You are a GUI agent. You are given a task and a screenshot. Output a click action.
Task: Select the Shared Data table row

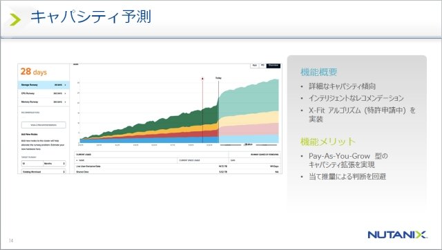pyautogui.click(x=177, y=171)
